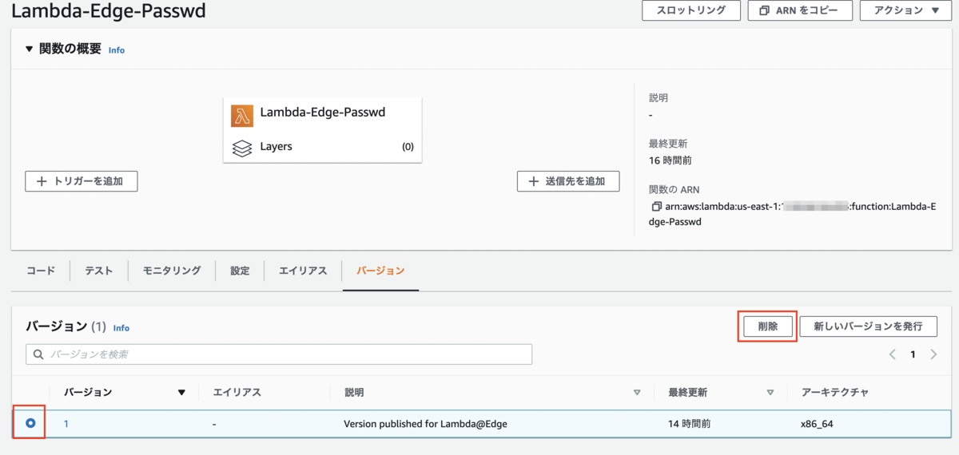Click page number 1 in pagination
Image resolution: width=959 pixels, height=455 pixels.
click(913, 354)
